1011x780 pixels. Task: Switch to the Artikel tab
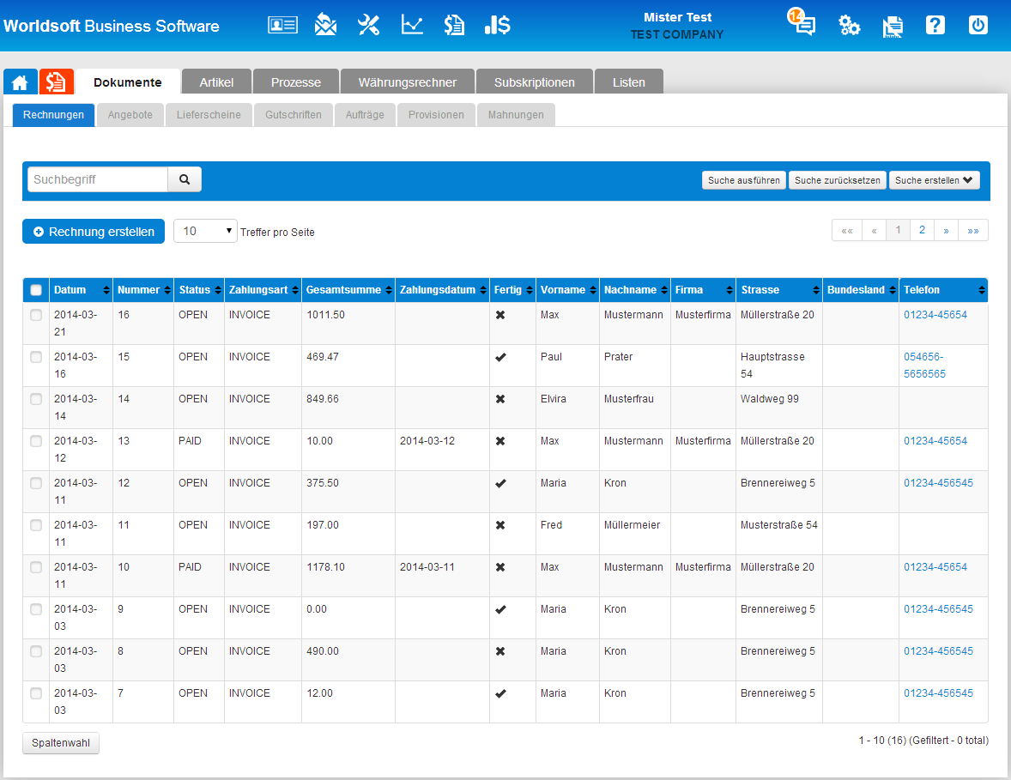[x=216, y=82]
